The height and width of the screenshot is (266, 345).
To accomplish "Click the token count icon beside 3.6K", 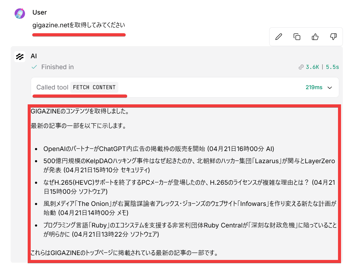I will pos(301,67).
